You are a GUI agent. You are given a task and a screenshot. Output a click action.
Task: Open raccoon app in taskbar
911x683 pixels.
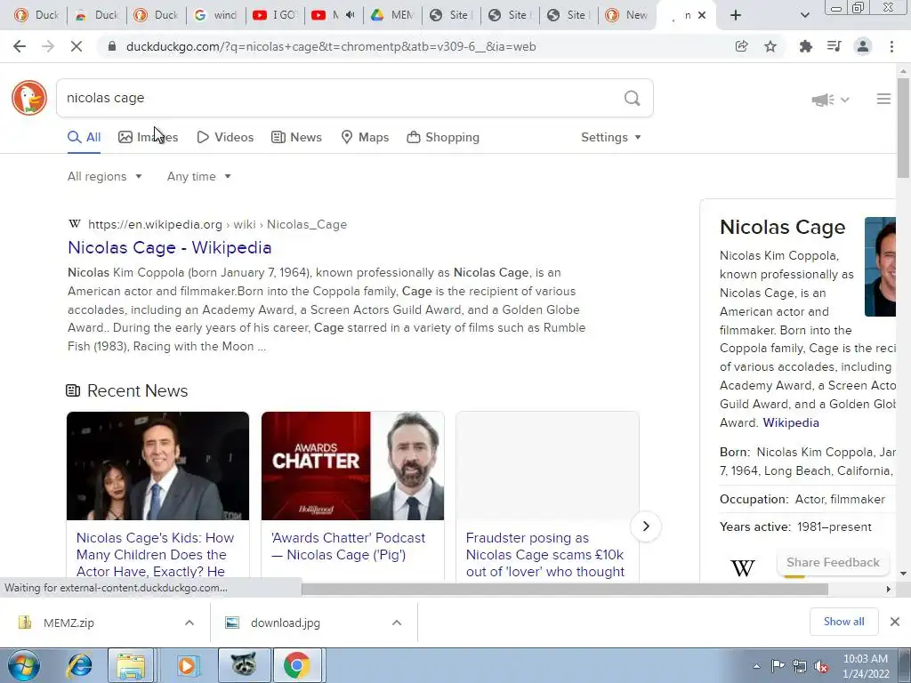pos(244,665)
